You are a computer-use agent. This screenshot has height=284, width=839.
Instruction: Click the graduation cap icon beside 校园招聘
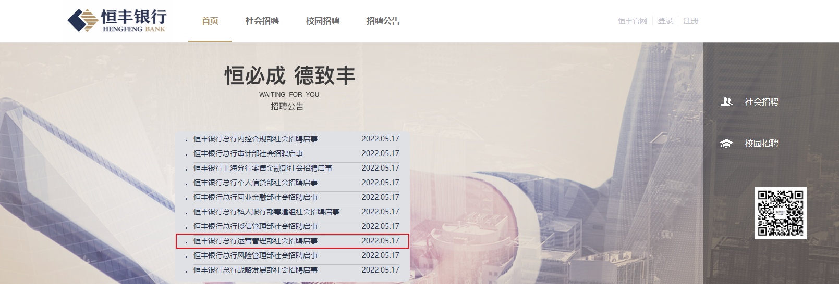click(x=726, y=144)
